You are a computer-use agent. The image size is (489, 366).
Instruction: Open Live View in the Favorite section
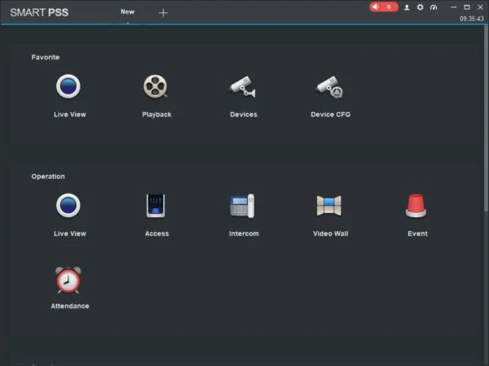tap(69, 86)
